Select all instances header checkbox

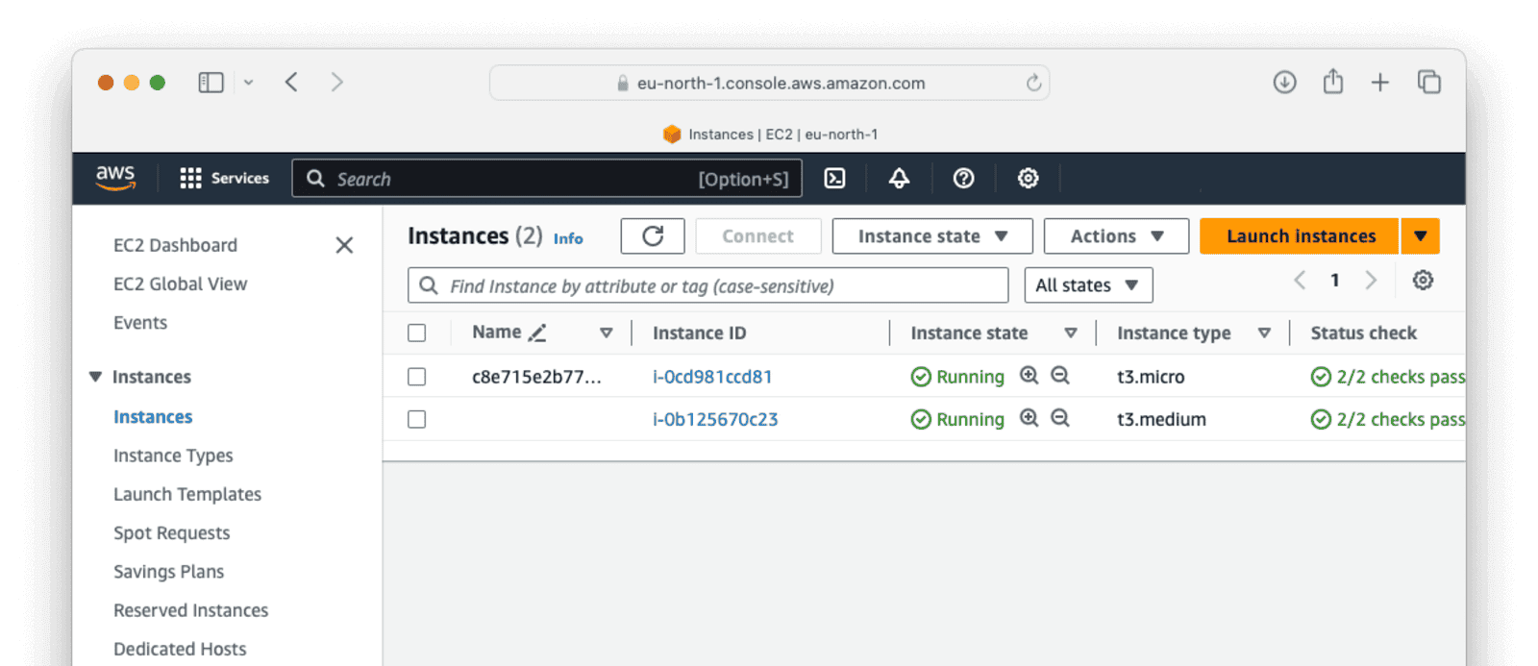click(x=416, y=333)
